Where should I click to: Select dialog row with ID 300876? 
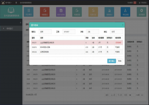point(77,47)
